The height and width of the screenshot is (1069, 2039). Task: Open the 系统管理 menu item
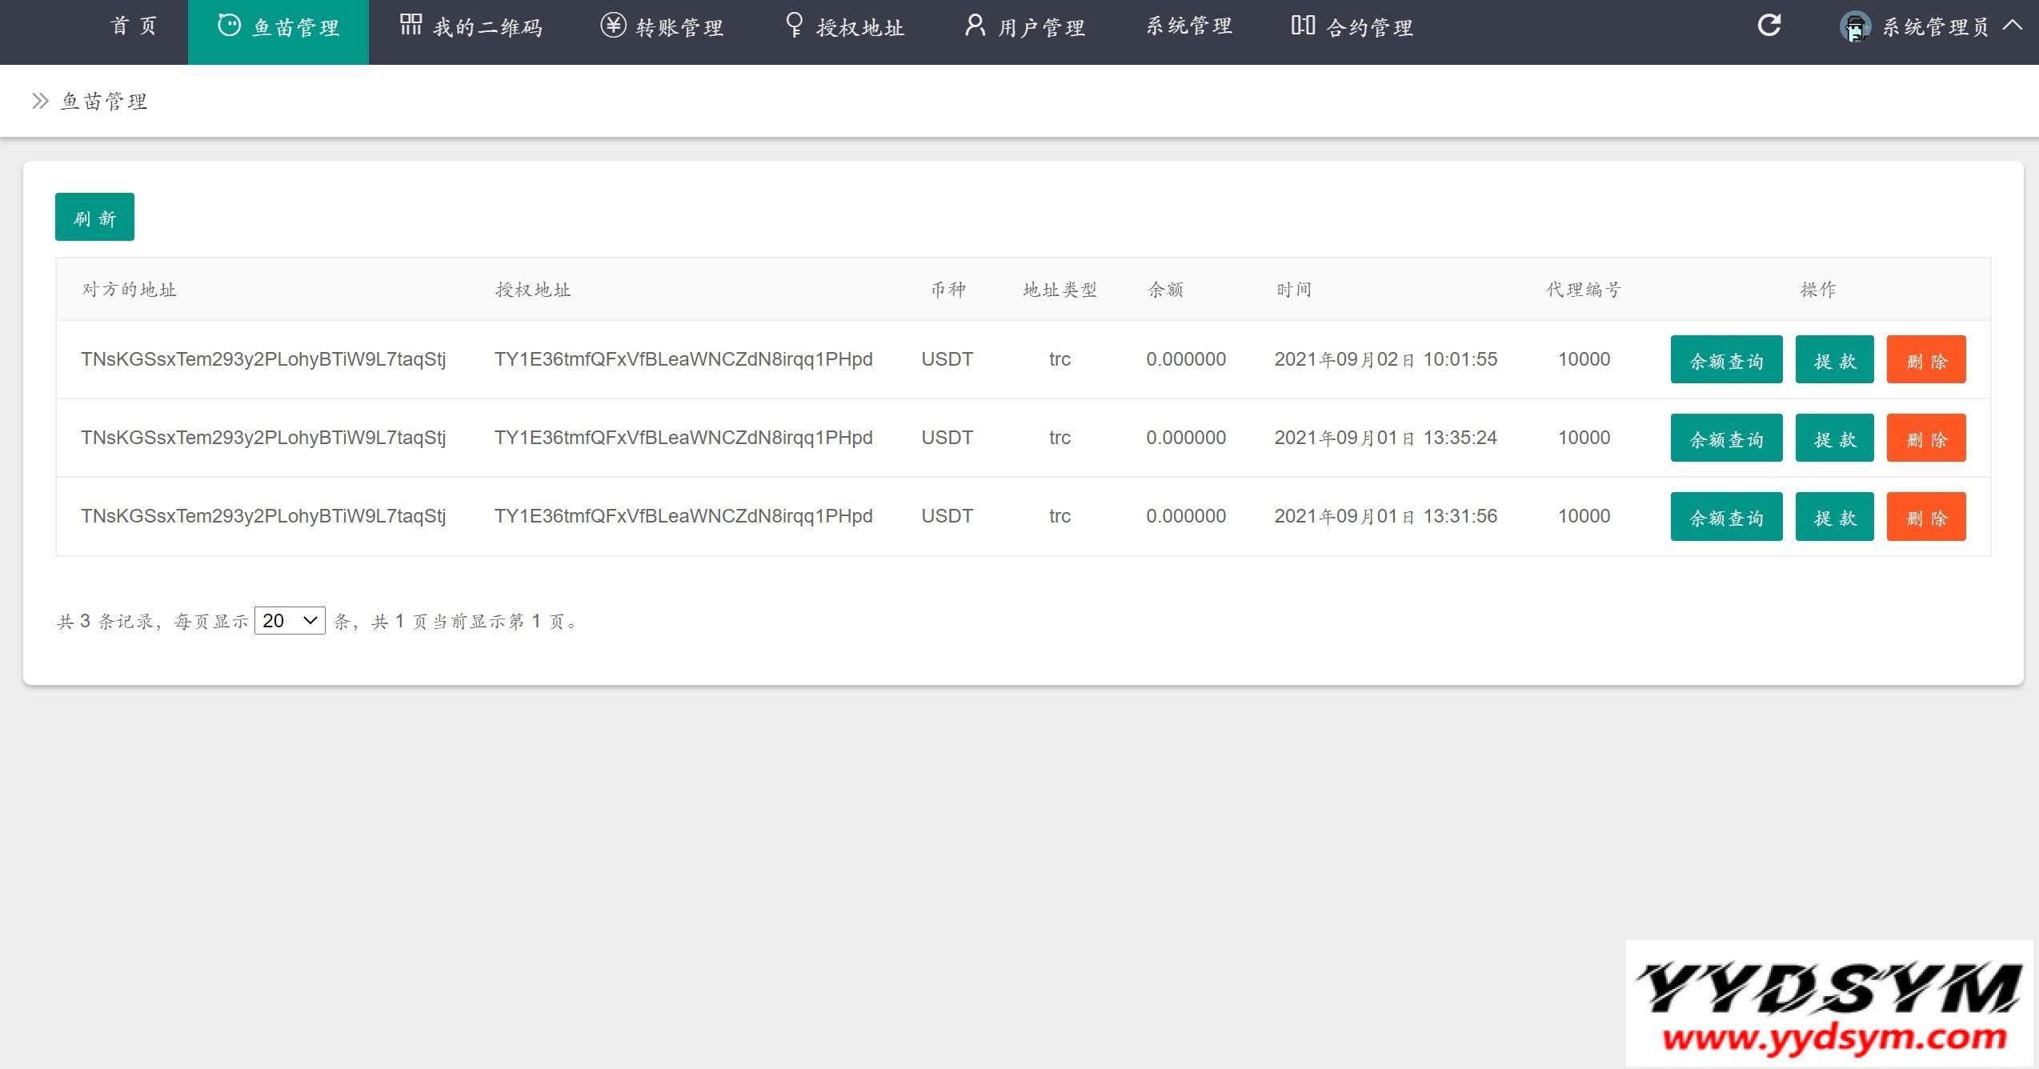point(1189,26)
